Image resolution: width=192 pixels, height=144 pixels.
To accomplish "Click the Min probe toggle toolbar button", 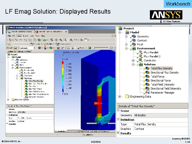I will (x=73, y=48).
